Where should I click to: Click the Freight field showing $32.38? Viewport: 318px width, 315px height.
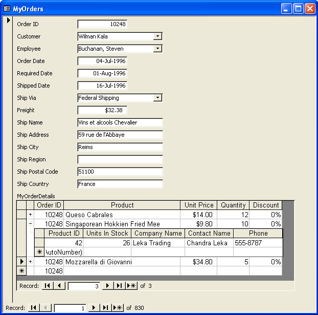(102, 110)
